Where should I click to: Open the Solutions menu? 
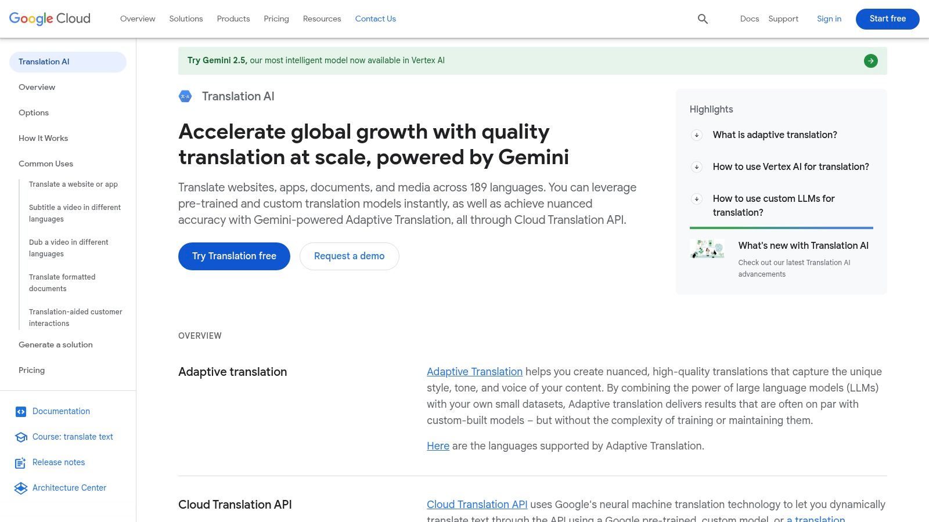coord(186,19)
